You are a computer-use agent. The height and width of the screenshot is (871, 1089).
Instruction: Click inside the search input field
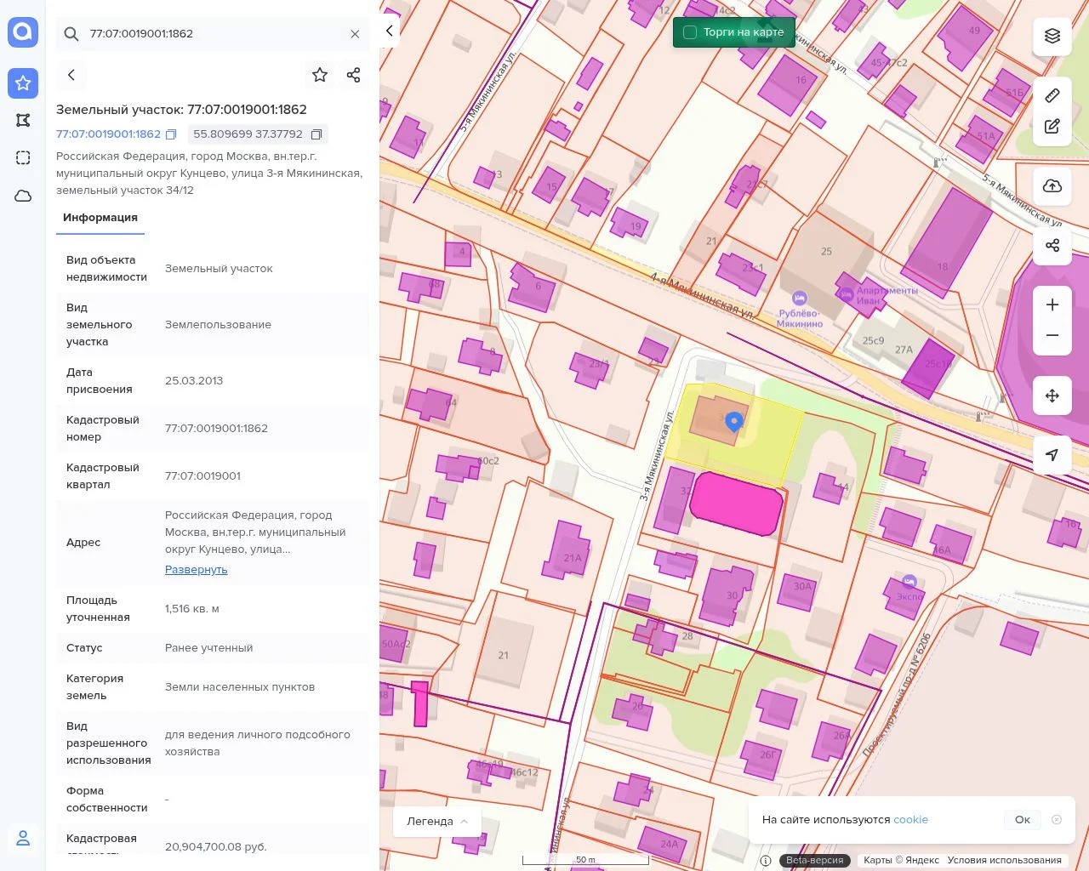[x=213, y=34]
